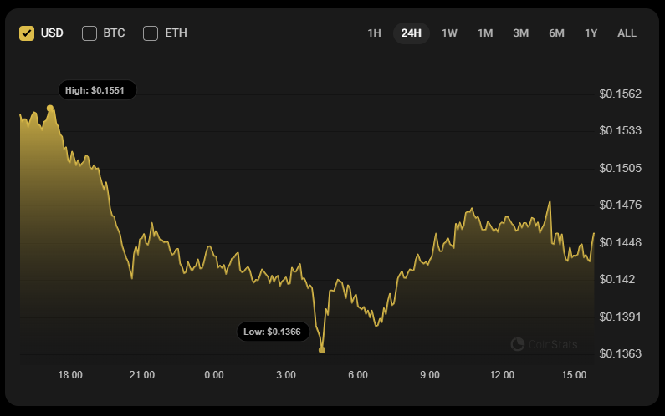The height and width of the screenshot is (416, 665).
Task: Click the 3:00 time axis label
Action: (286, 375)
